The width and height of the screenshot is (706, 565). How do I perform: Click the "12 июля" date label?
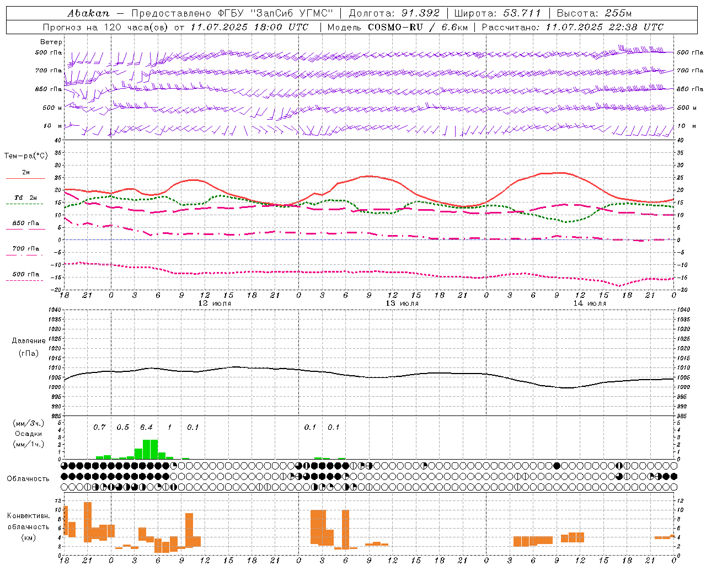coord(215,303)
